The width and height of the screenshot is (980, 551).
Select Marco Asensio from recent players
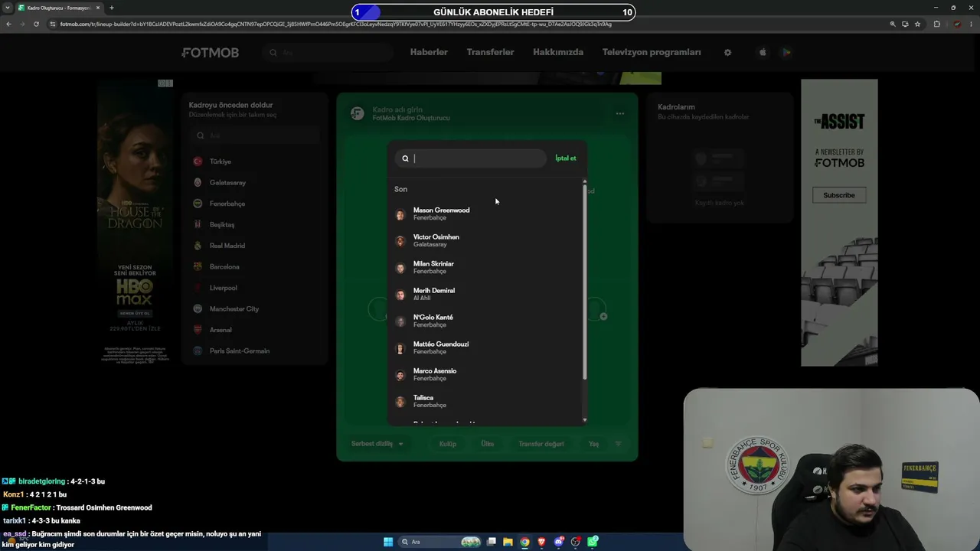pos(486,375)
